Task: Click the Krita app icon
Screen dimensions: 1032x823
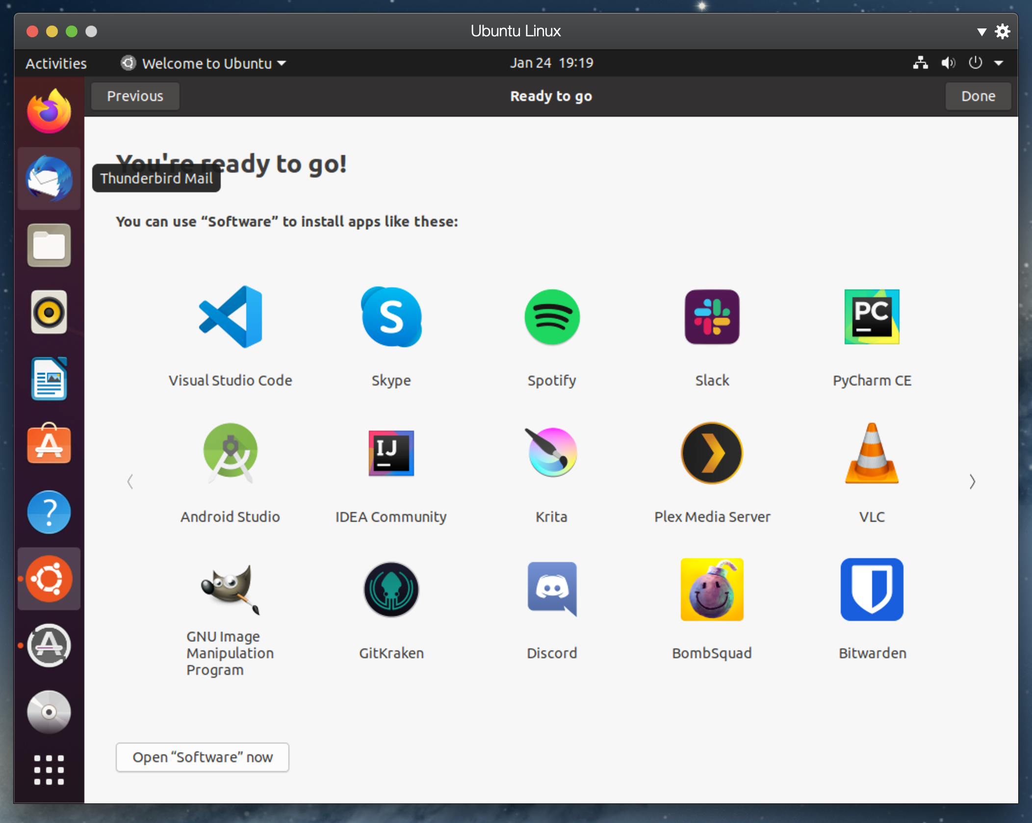Action: point(552,453)
